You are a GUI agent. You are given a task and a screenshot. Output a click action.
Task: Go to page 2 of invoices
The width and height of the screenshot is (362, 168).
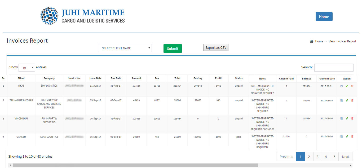(x=309, y=157)
